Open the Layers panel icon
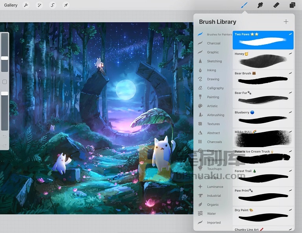 (292, 5)
